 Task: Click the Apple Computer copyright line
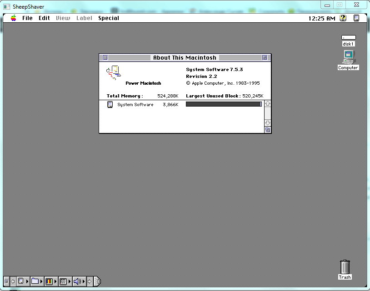click(x=223, y=83)
